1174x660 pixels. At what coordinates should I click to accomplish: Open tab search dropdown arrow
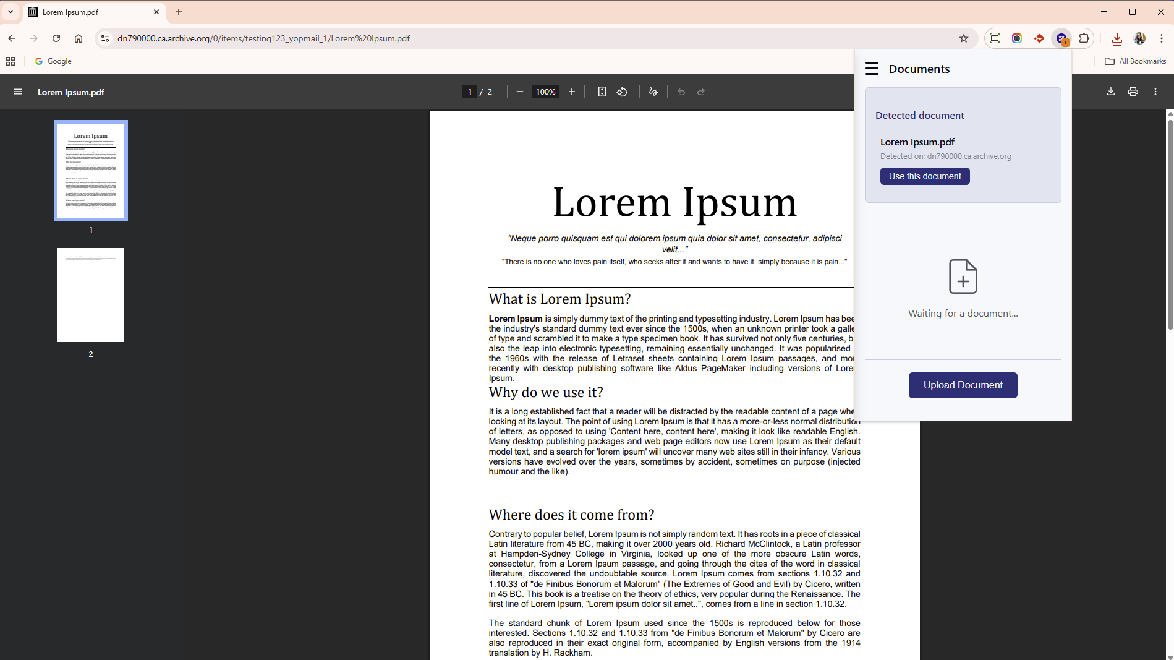tap(11, 12)
